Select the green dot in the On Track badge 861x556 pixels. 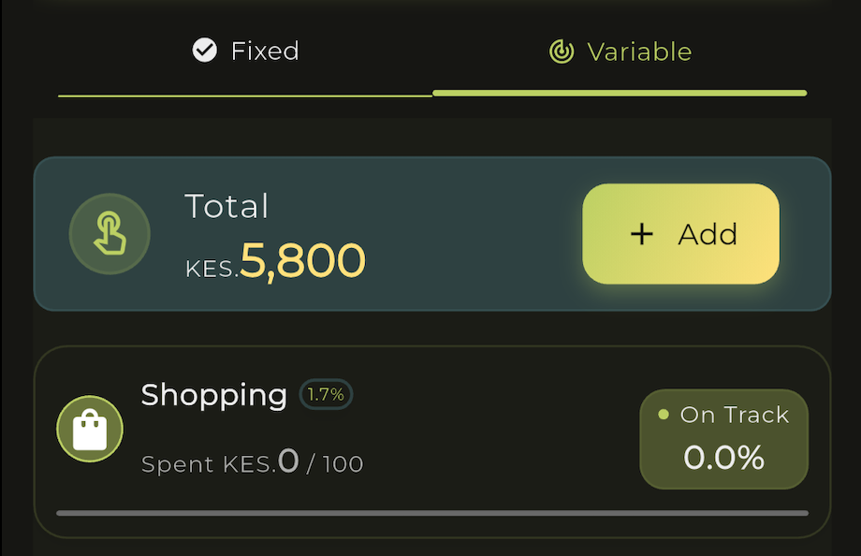tap(664, 413)
